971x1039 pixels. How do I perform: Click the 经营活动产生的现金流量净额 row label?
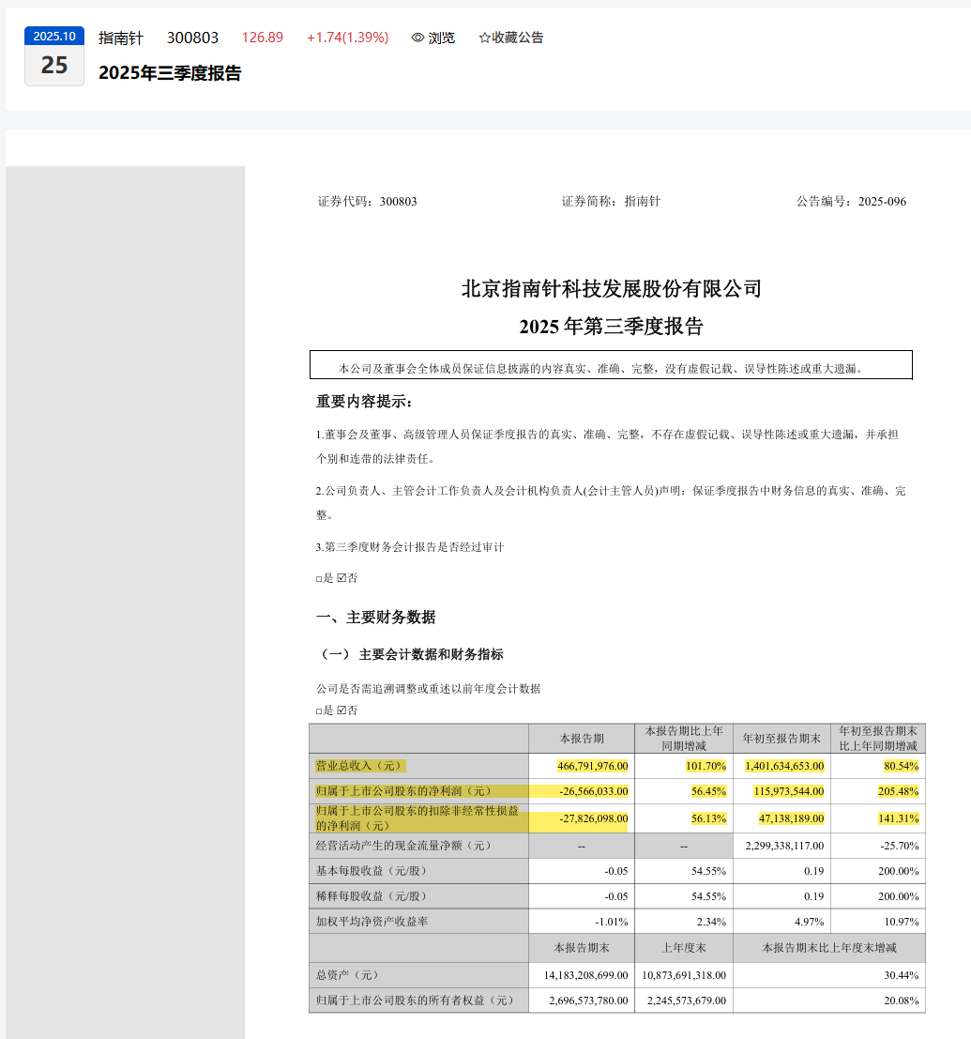pyautogui.click(x=403, y=846)
